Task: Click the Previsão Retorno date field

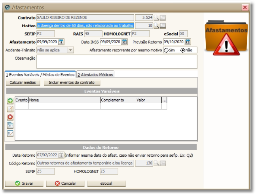Action: click(174, 42)
